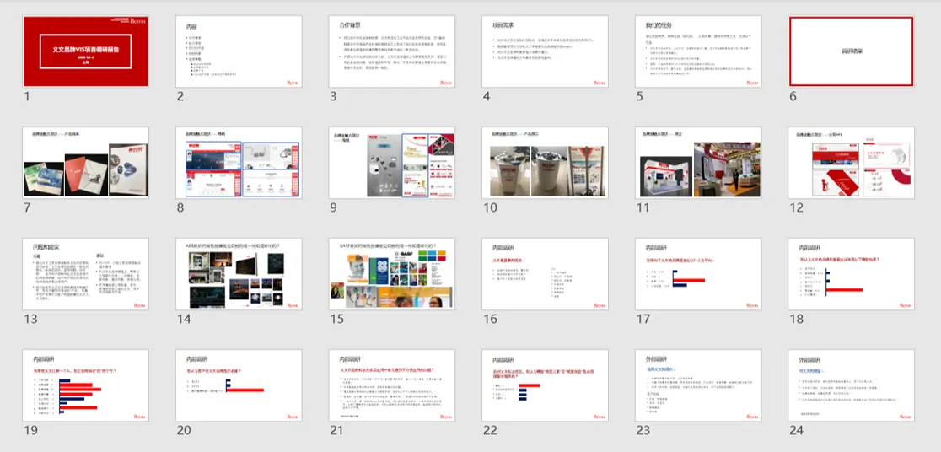This screenshot has width=941, height=452.
Task: Select slide 9 poster collage thumbnail
Action: [392, 163]
